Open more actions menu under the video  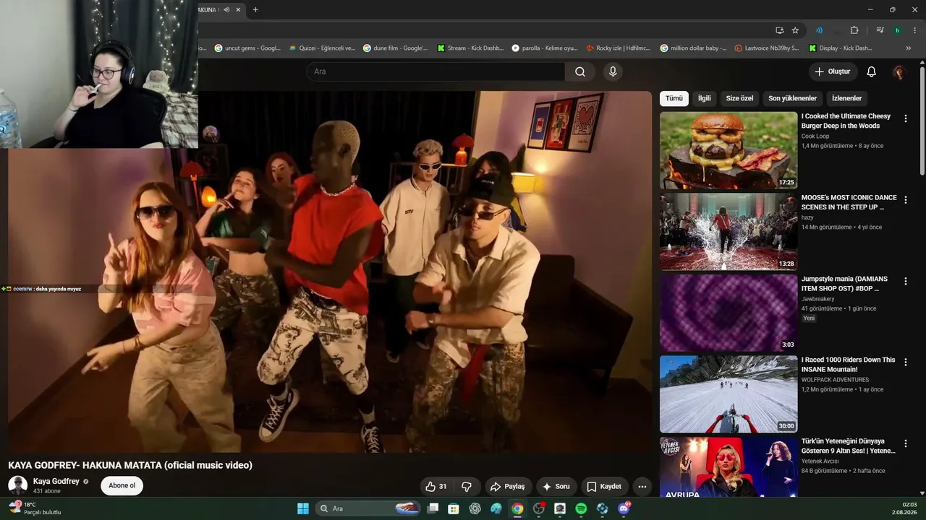pyautogui.click(x=642, y=487)
